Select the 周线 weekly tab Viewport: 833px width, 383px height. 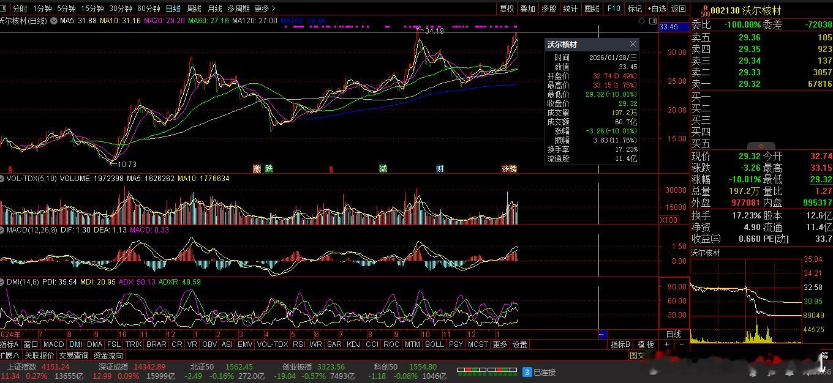tap(194, 9)
